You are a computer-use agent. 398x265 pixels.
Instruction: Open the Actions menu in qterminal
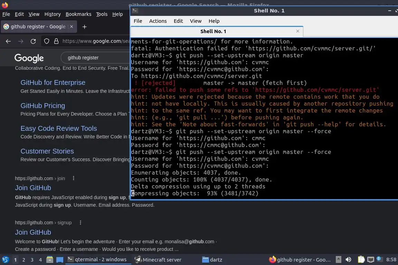[158, 21]
